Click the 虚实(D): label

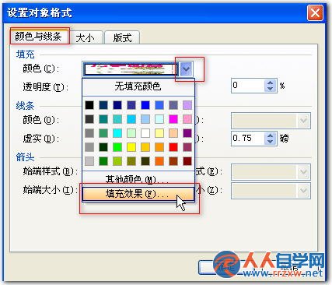(41, 139)
